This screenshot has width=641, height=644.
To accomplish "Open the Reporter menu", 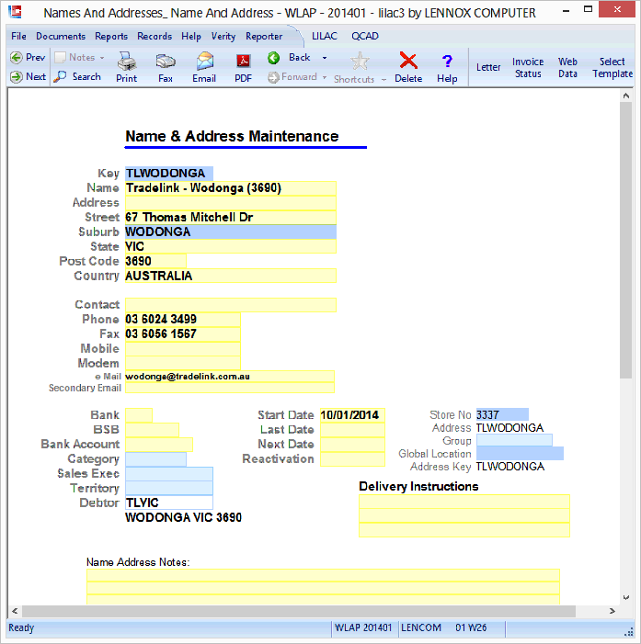I will [264, 36].
